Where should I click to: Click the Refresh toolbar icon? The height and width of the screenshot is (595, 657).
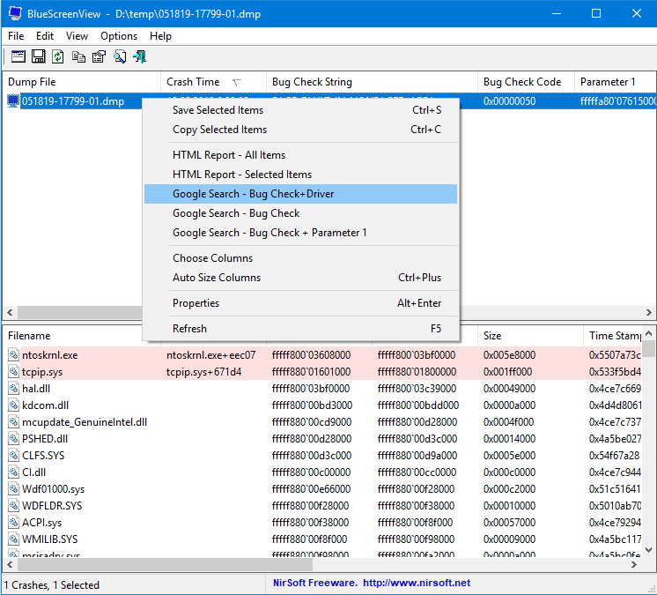click(58, 57)
